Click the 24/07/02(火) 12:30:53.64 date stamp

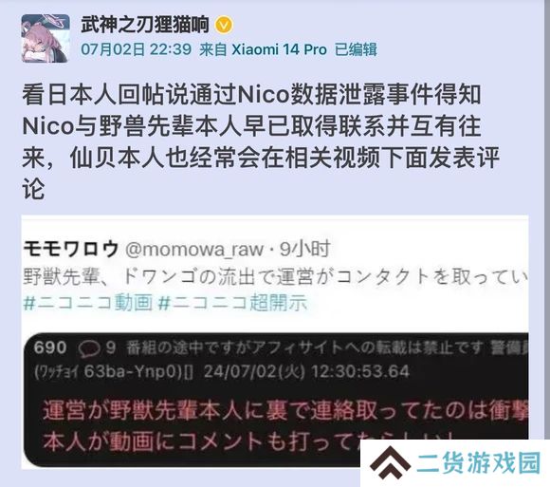(306, 372)
